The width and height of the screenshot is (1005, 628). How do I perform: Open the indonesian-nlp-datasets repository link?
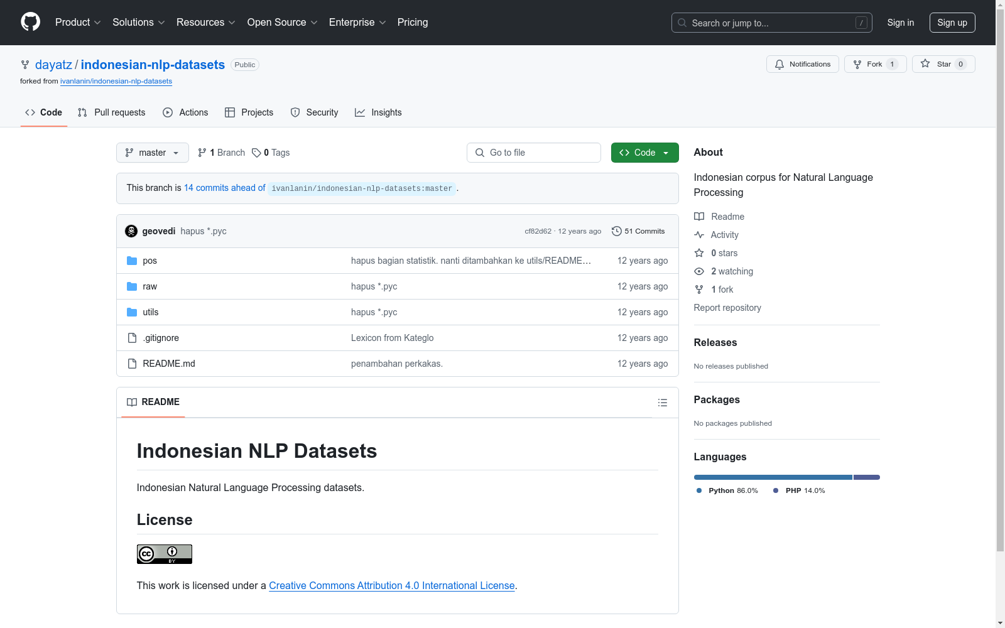[x=153, y=65]
